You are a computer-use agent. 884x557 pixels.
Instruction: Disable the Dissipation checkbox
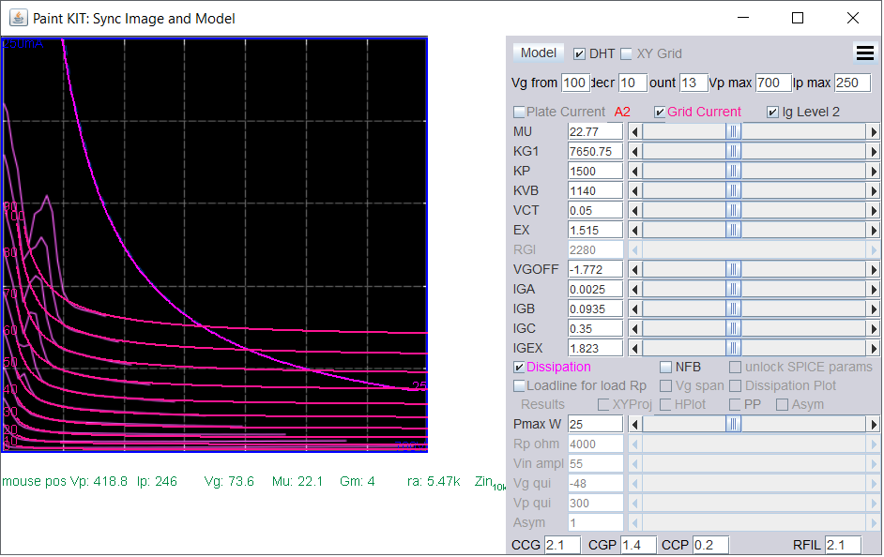point(519,368)
